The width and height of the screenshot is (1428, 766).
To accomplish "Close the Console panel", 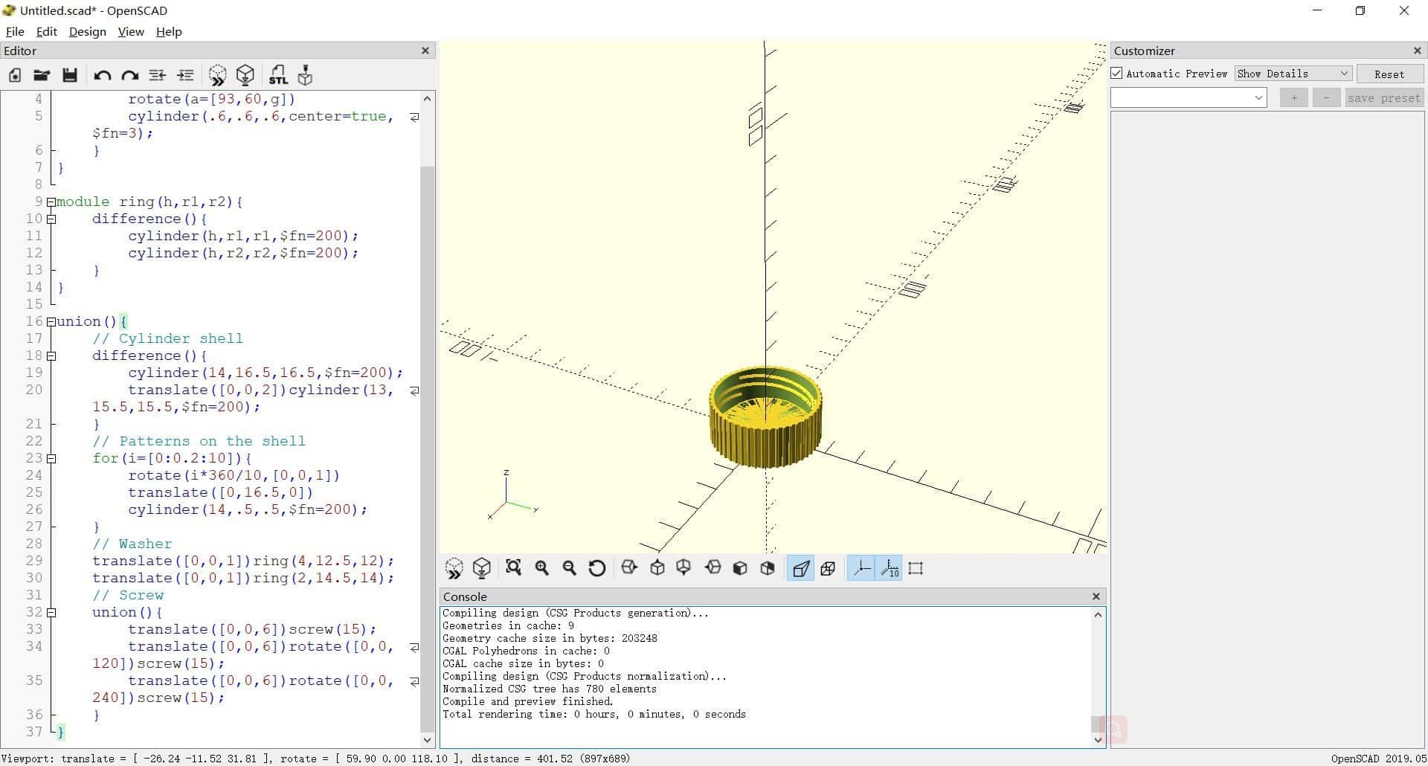I will 1096,596.
